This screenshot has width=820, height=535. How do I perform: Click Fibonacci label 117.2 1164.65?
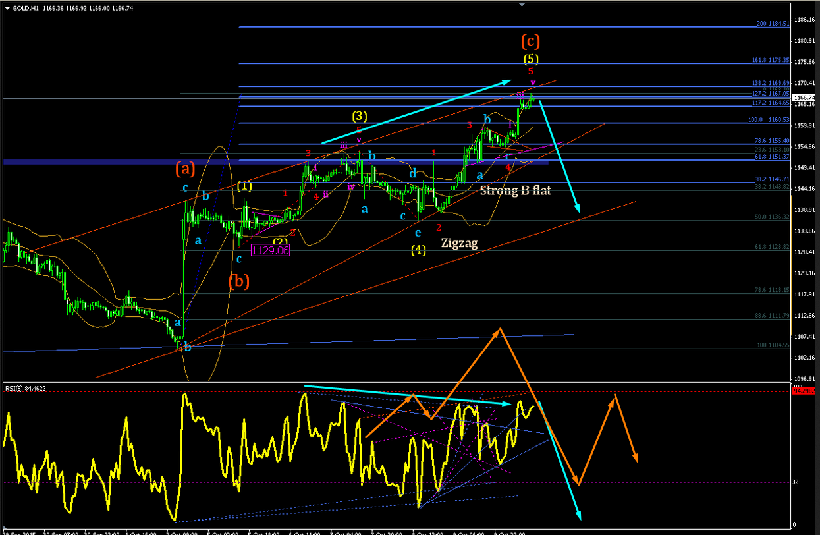click(771, 103)
